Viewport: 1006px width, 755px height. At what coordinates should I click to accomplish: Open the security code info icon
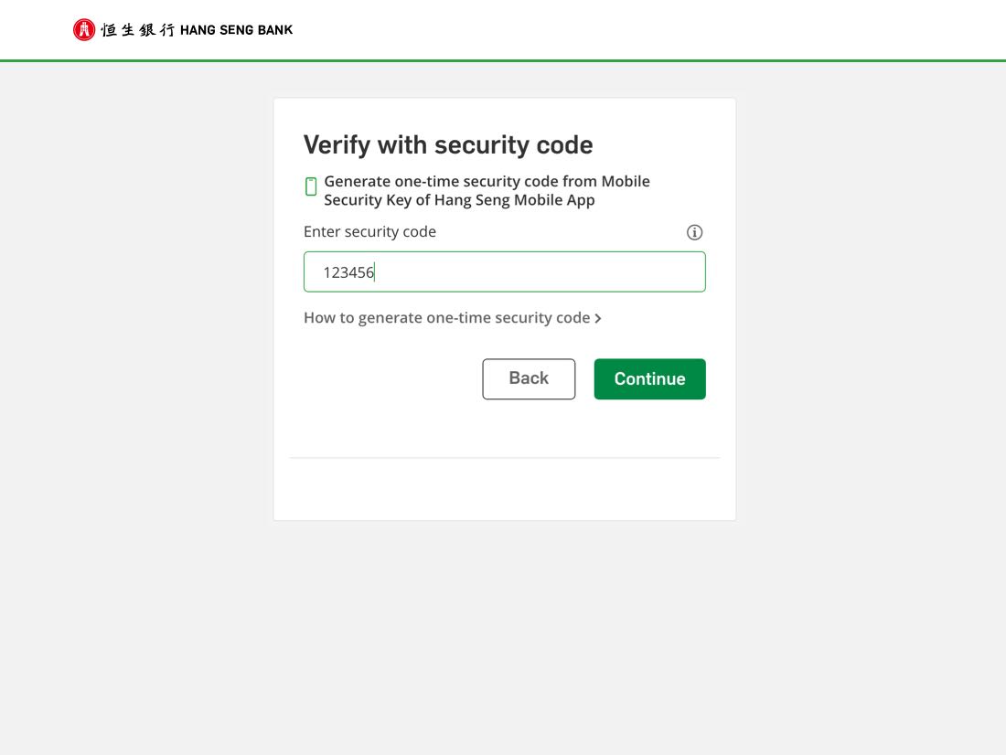pyautogui.click(x=694, y=232)
